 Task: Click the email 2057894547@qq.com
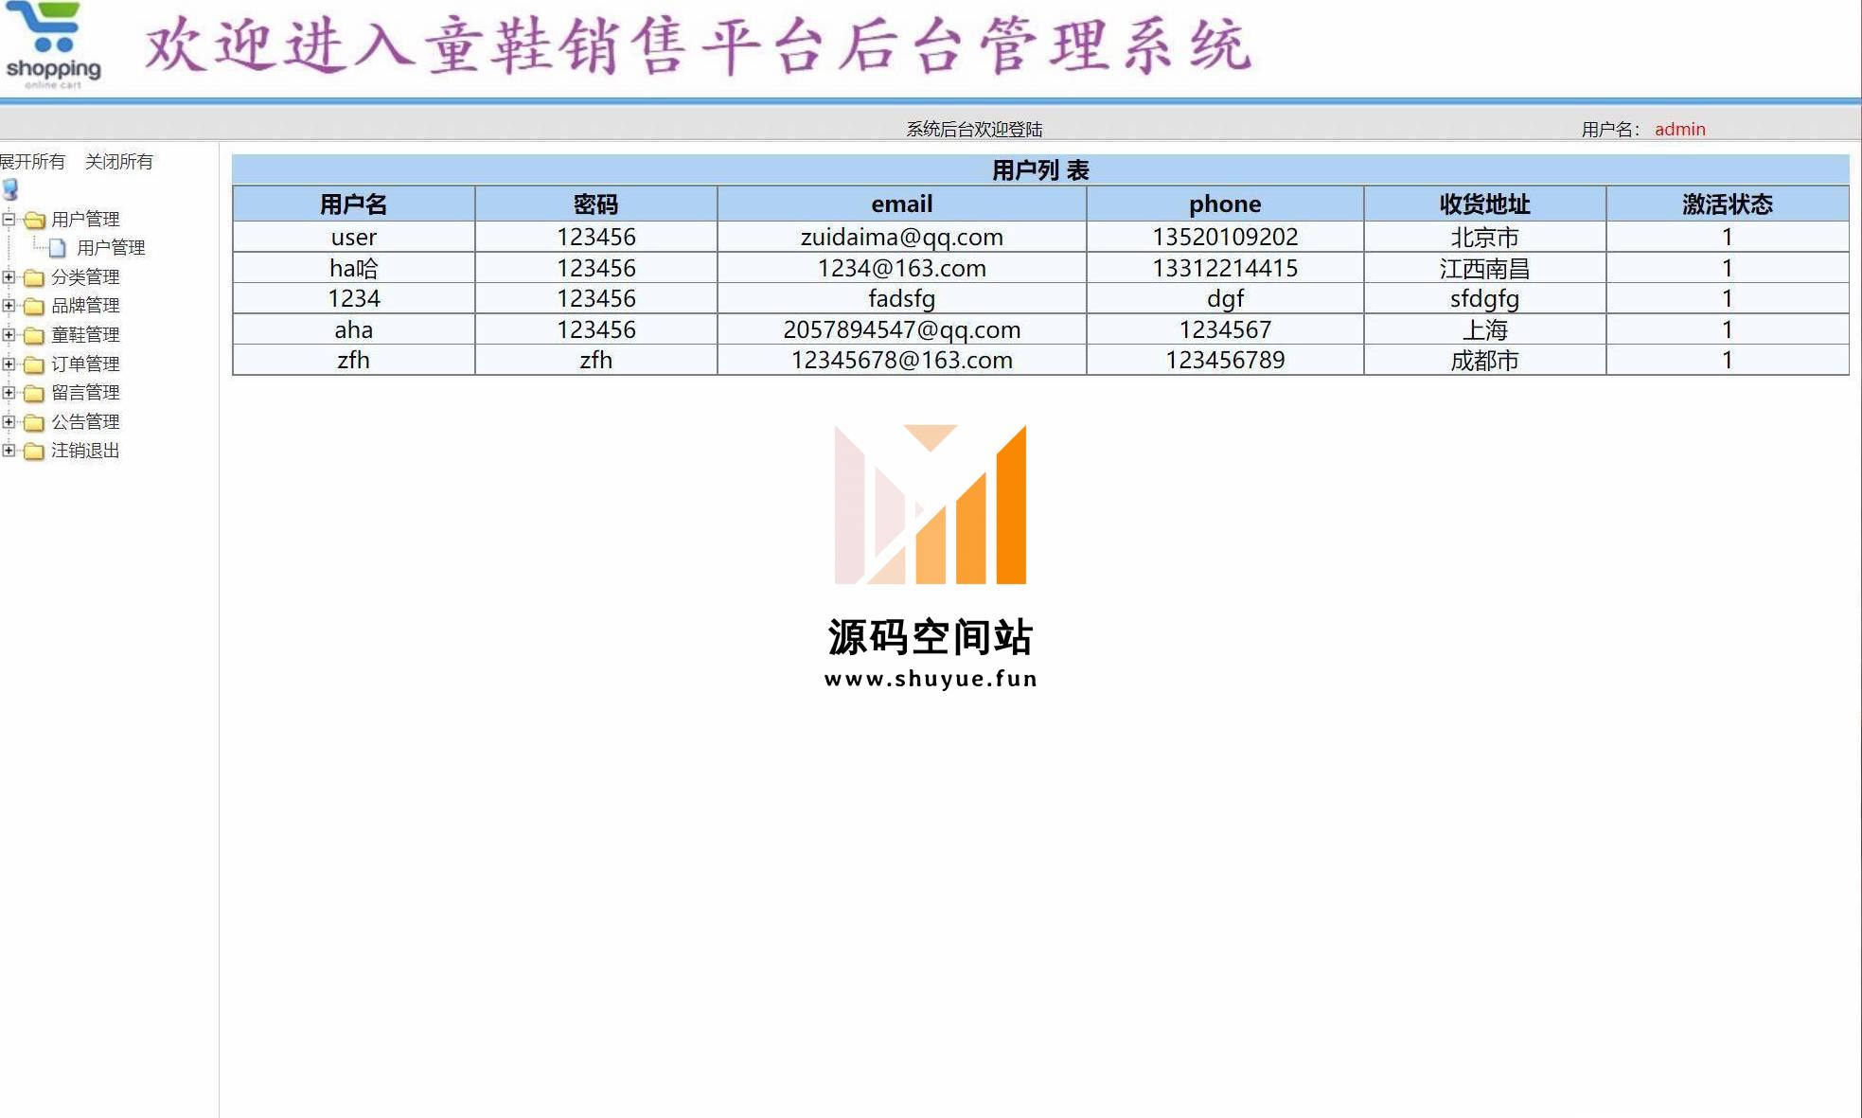click(x=901, y=329)
